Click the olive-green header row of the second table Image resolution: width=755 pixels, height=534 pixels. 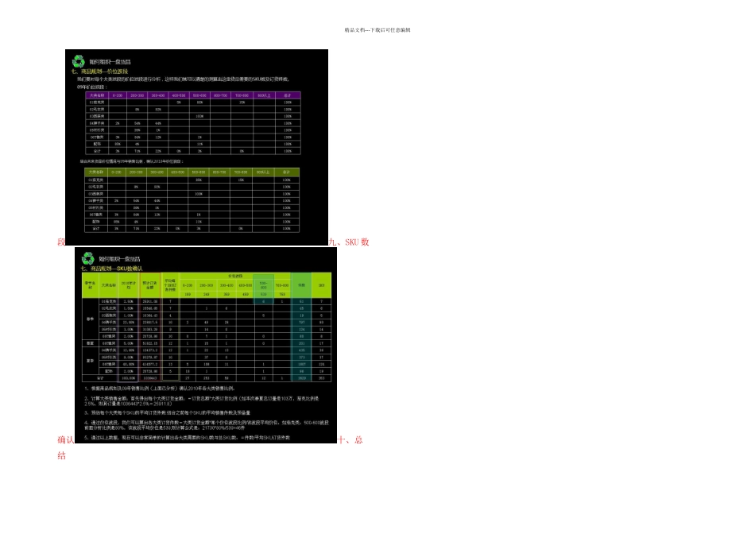pos(192,172)
